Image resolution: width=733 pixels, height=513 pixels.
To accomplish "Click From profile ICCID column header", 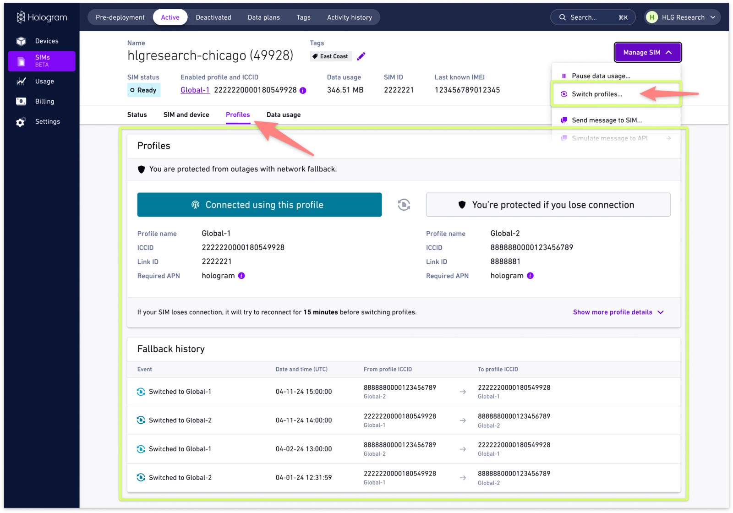I will click(388, 369).
